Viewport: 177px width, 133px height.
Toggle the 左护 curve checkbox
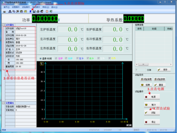pos(56,58)
